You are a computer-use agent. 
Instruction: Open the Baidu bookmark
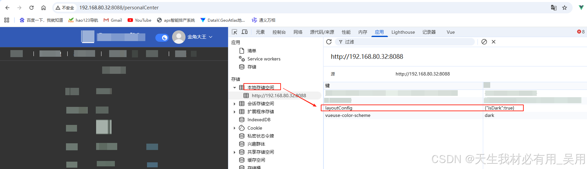coord(41,20)
